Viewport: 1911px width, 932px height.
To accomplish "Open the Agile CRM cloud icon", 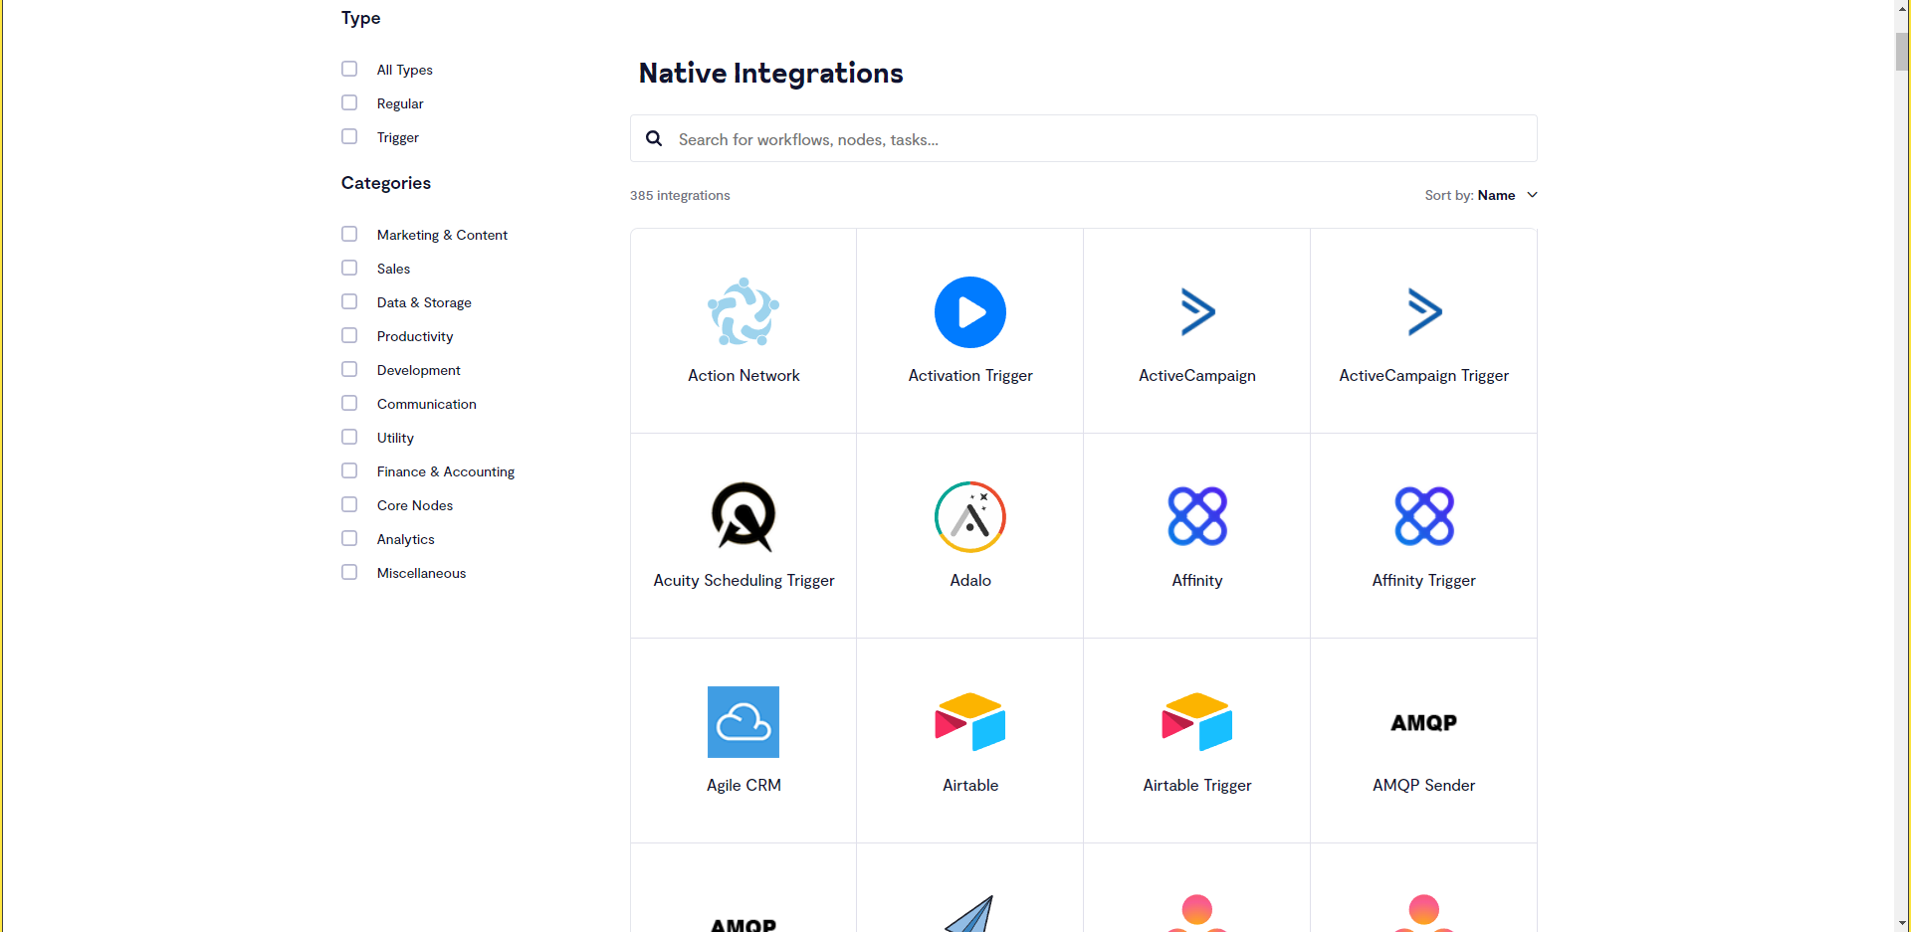I will [x=743, y=722].
